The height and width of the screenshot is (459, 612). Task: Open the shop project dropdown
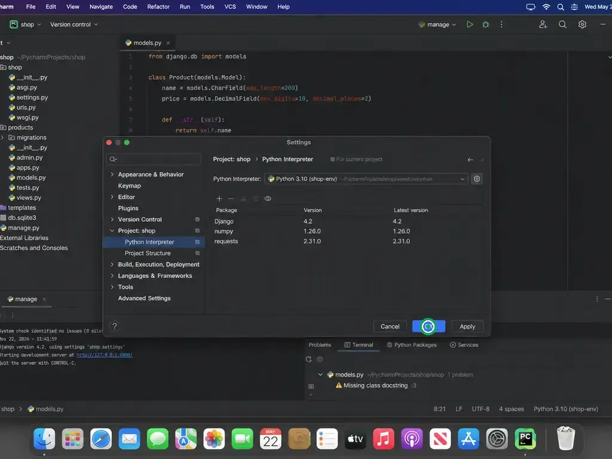click(25, 24)
